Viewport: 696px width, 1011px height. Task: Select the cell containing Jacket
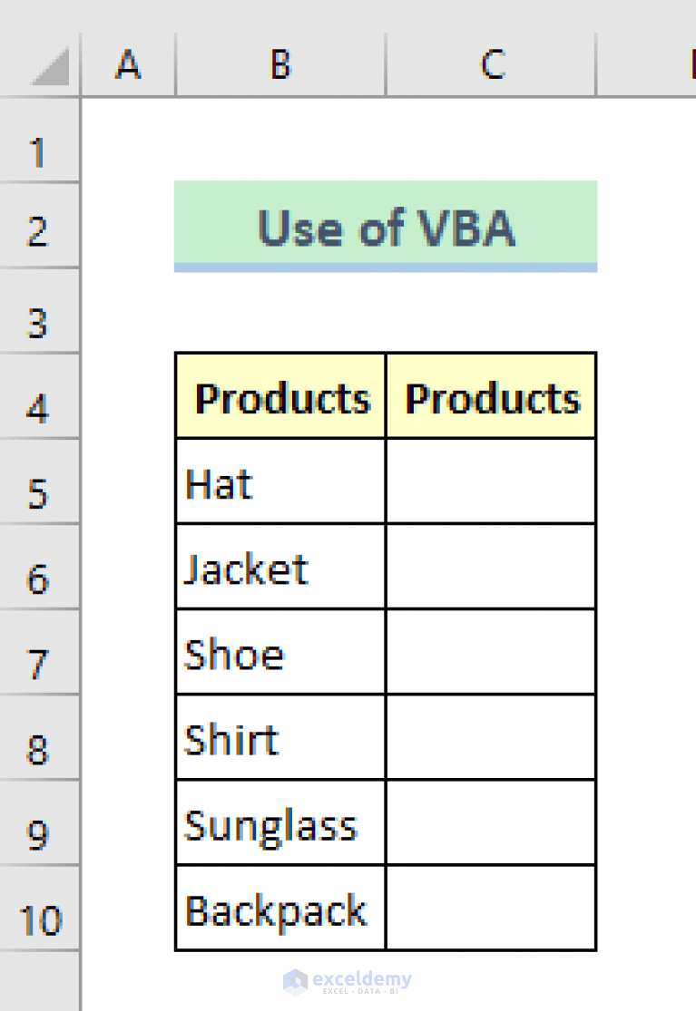click(x=279, y=569)
